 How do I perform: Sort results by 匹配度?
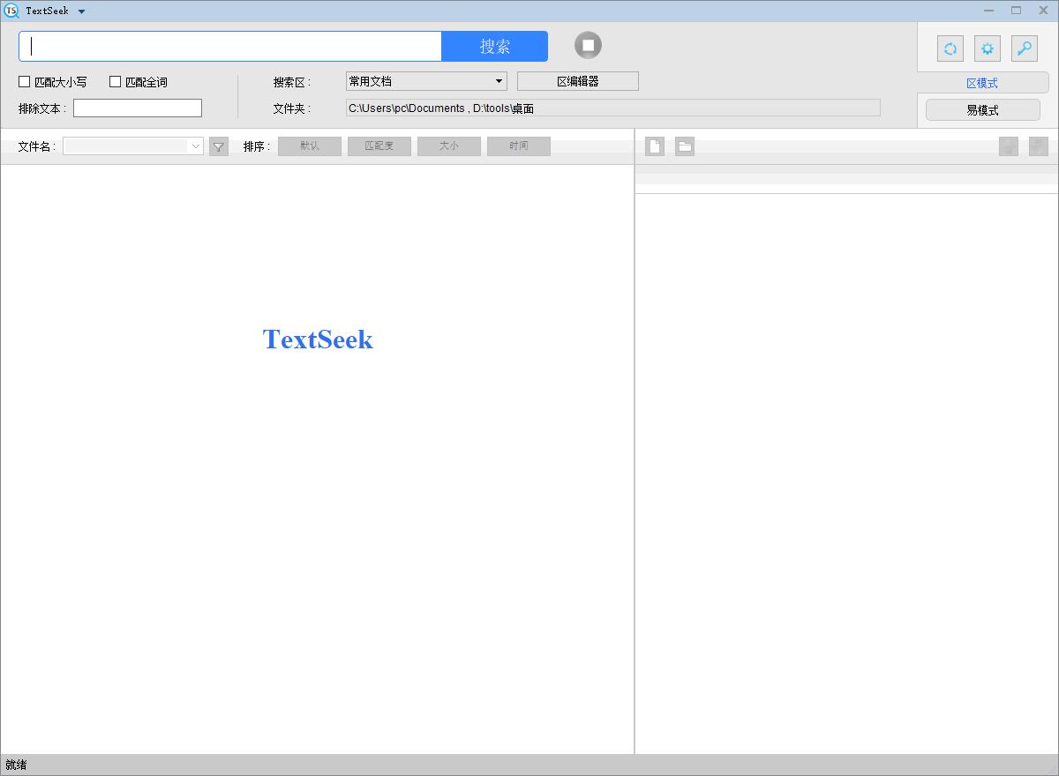(379, 146)
